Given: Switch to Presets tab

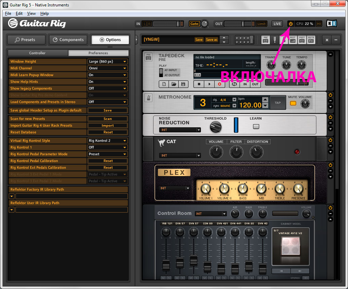Looking at the screenshot, I should pos(26,40).
